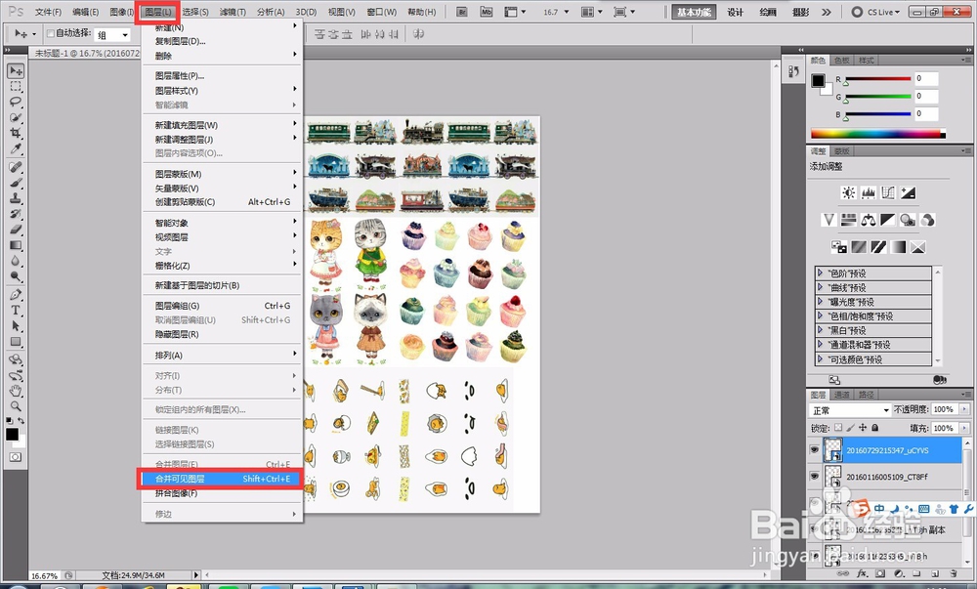977x589 pixels.
Task: Click the 设计 workspace button
Action: click(736, 12)
